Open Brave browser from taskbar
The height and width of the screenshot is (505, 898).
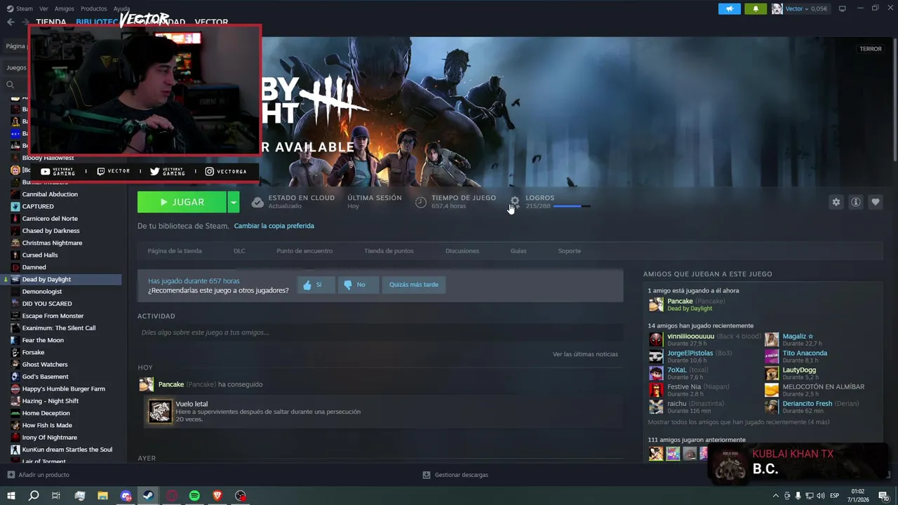click(217, 496)
